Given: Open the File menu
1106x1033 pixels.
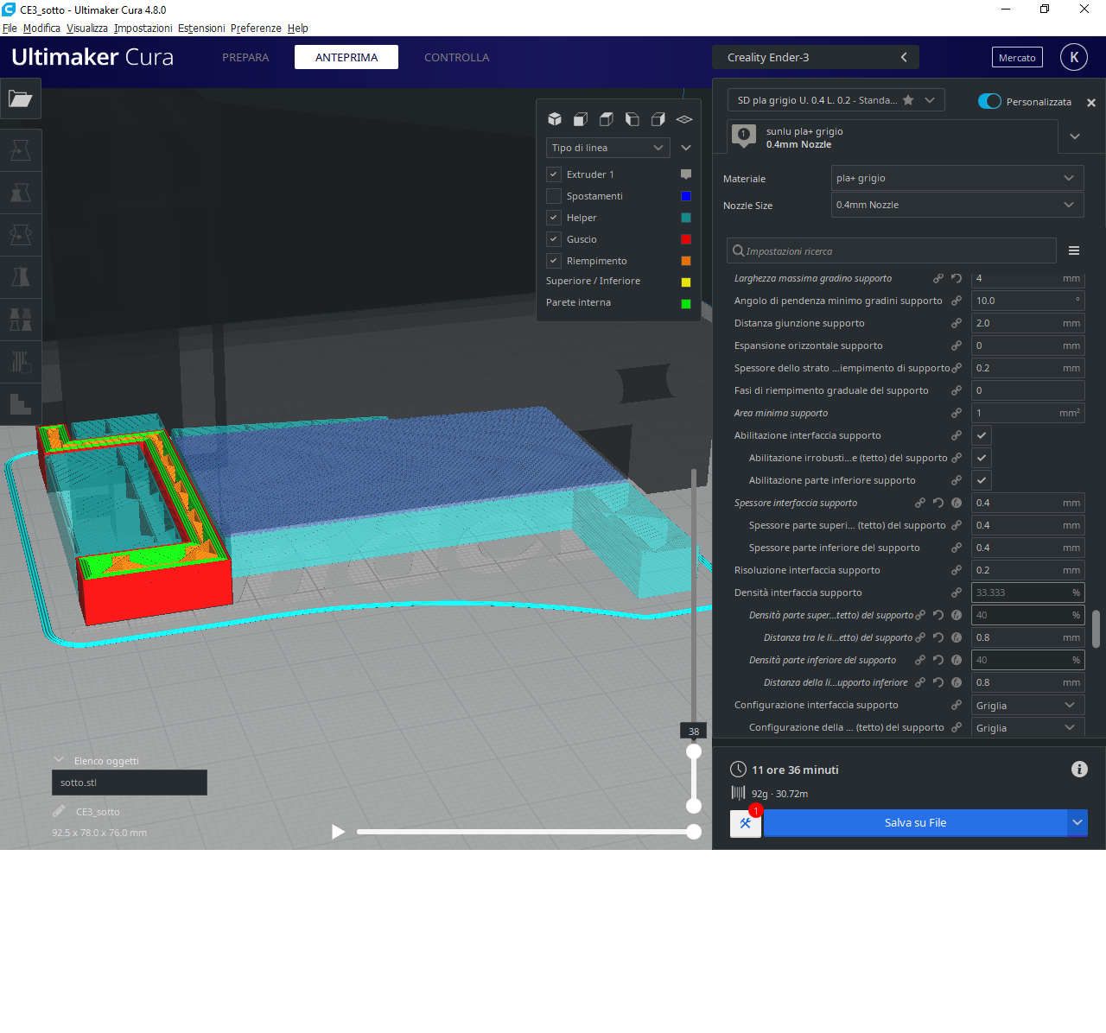Looking at the screenshot, I should [10, 29].
